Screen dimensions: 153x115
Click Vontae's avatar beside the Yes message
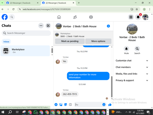coord(58,62)
